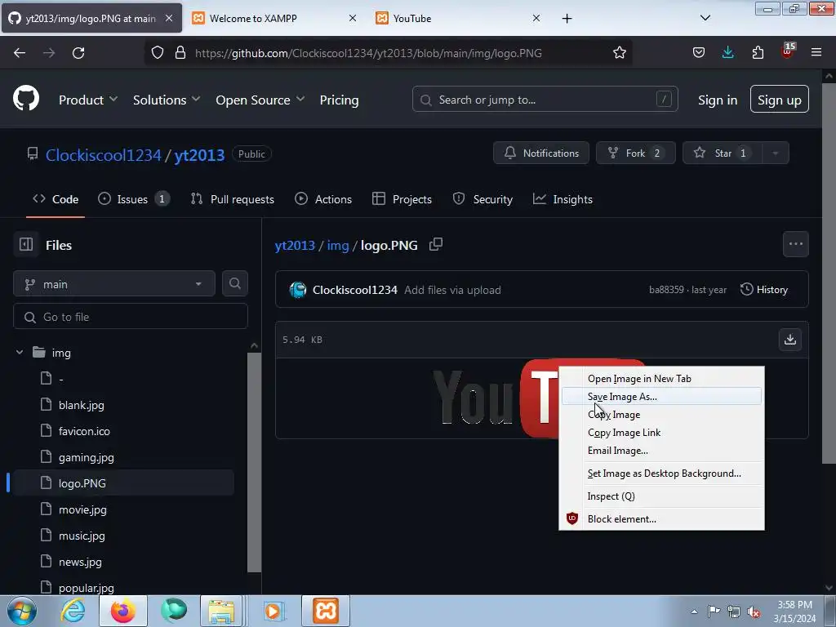Go back with the browser back arrow
Image resolution: width=836 pixels, height=627 pixels.
[20, 53]
